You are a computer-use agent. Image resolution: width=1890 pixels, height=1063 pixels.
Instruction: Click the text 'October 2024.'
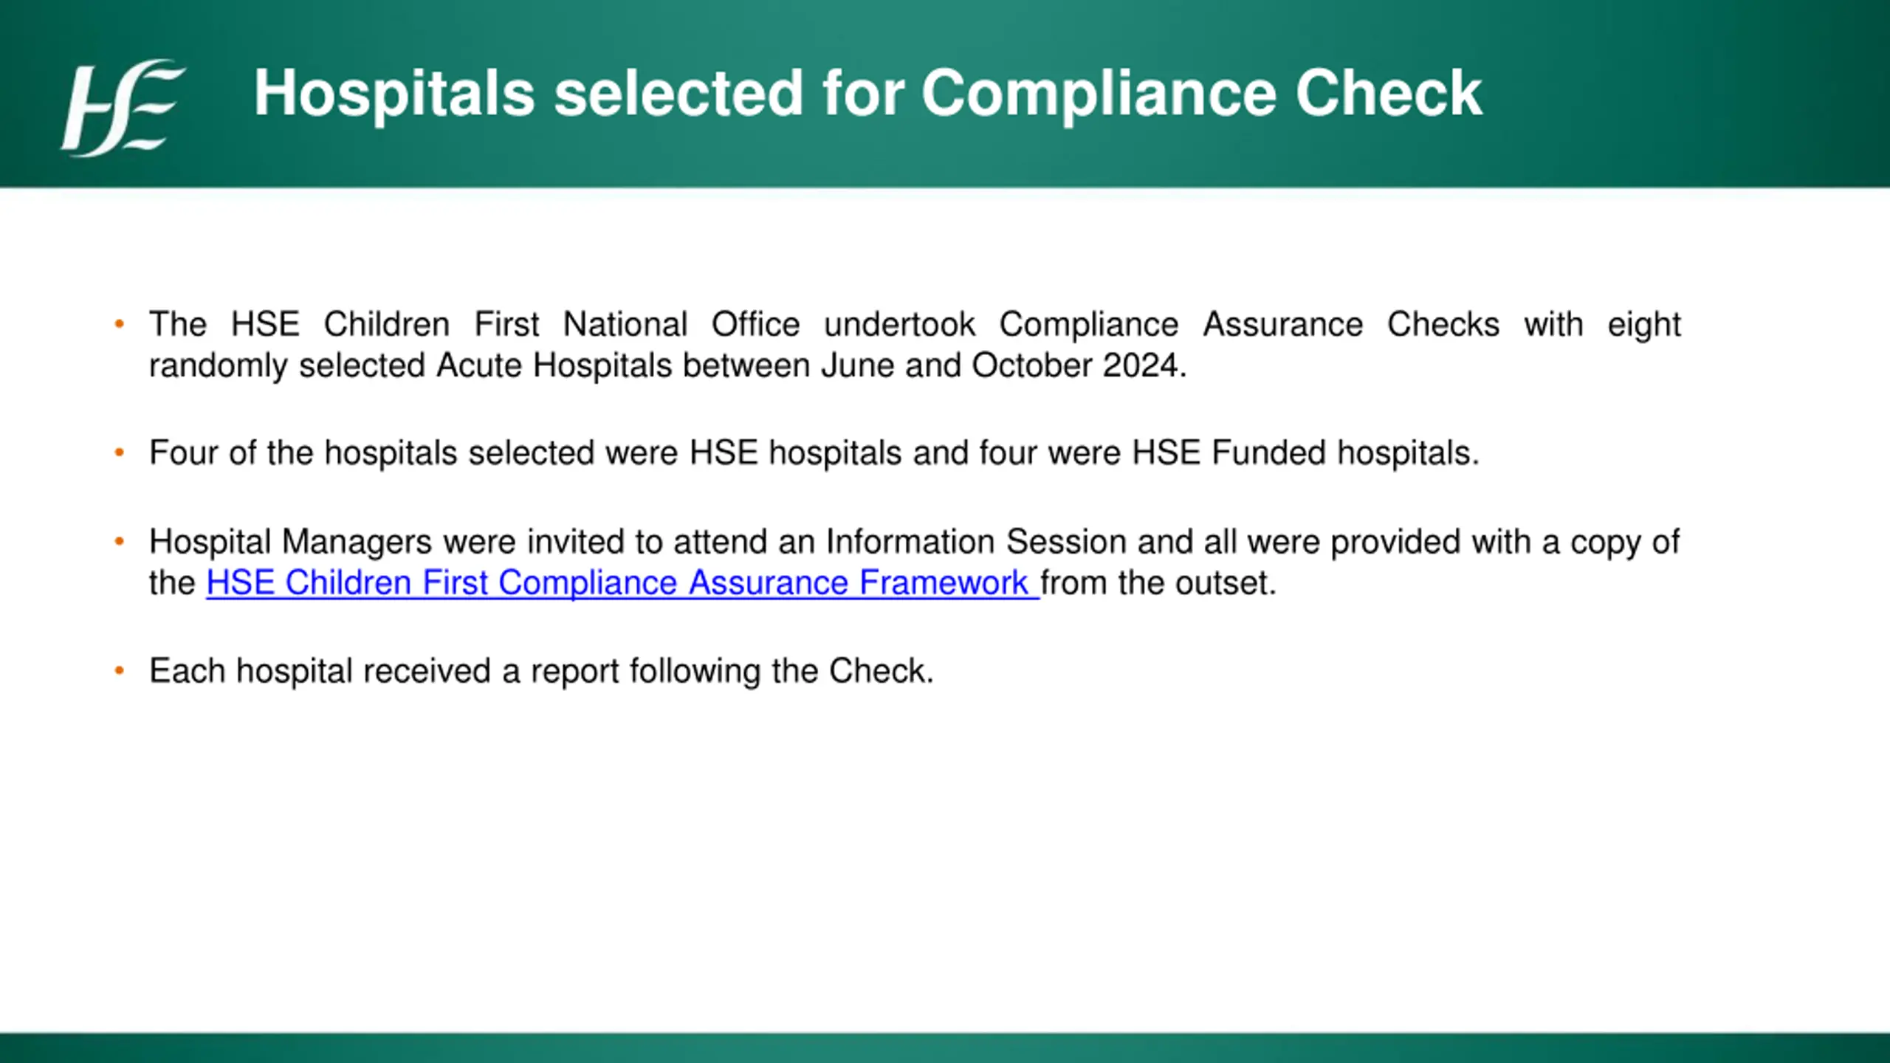tap(1079, 365)
